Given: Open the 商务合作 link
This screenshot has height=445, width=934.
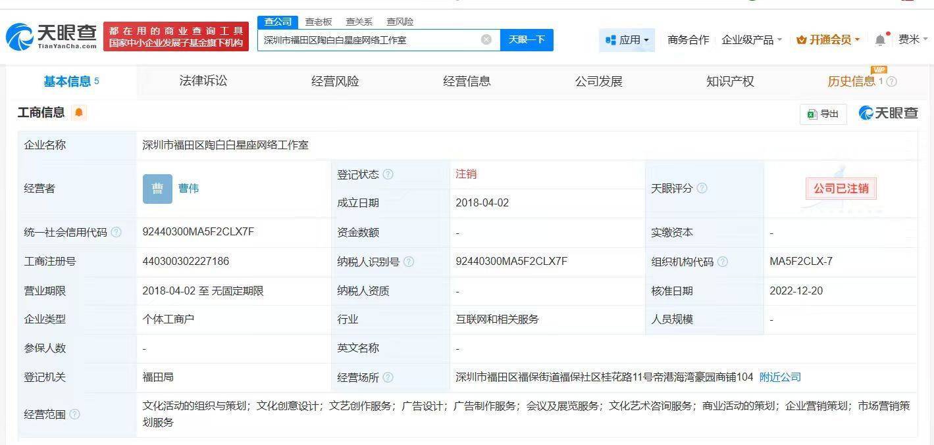Looking at the screenshot, I should click(688, 40).
